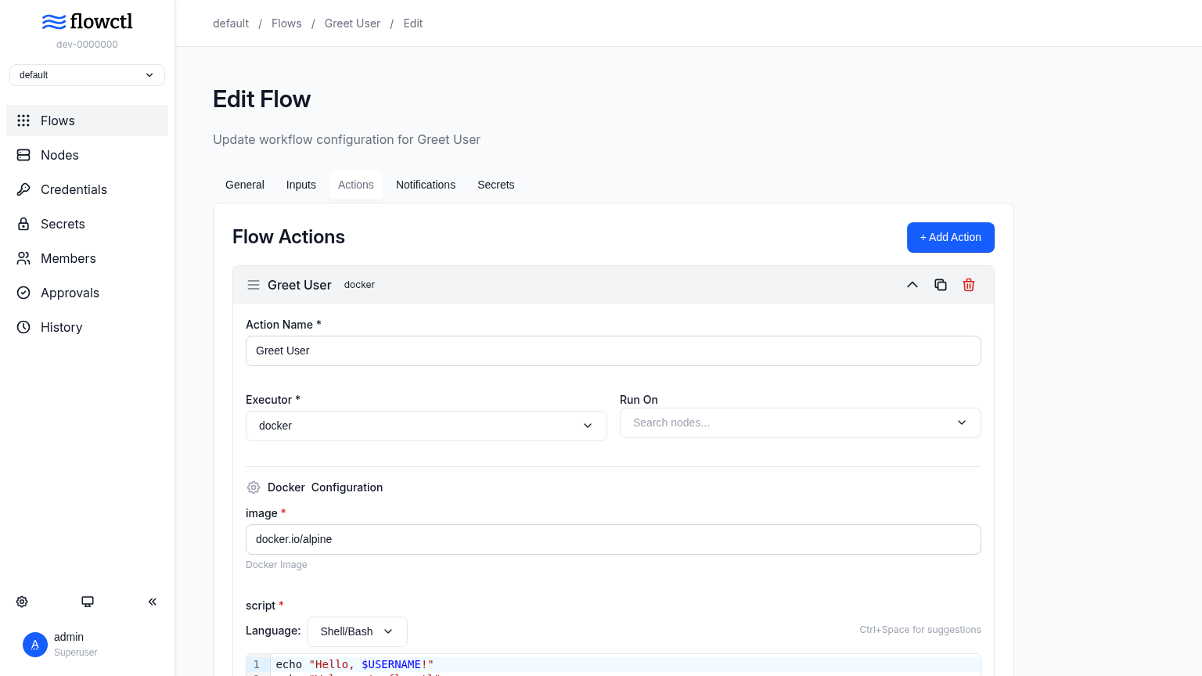Open History in the sidebar
The width and height of the screenshot is (1202, 676).
87,327
